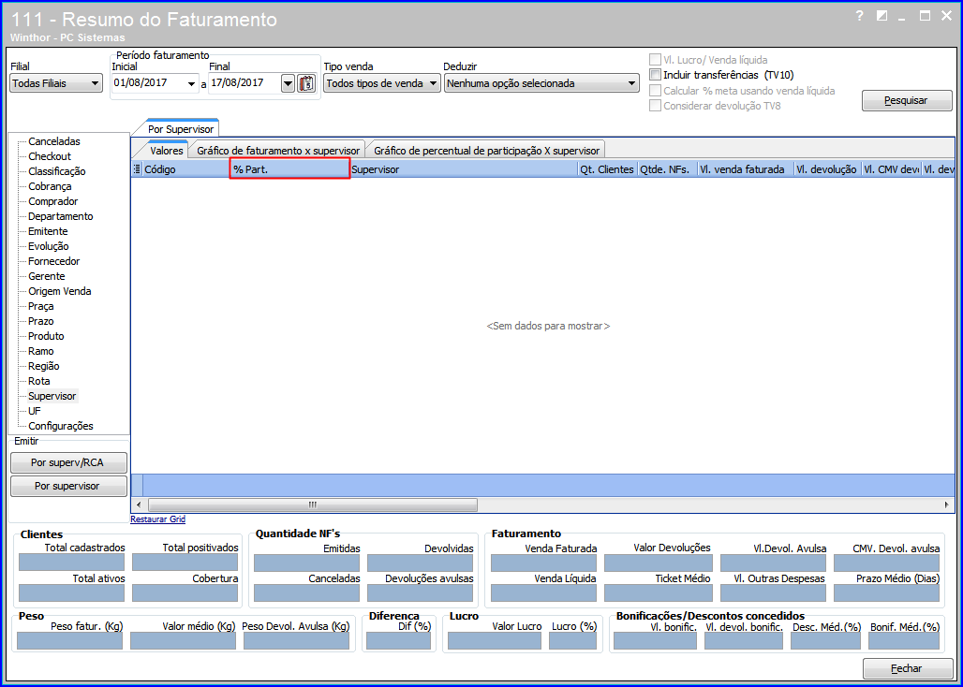Click the Vl. devolução column header
Image resolution: width=963 pixels, height=687 pixels.
[x=827, y=170]
